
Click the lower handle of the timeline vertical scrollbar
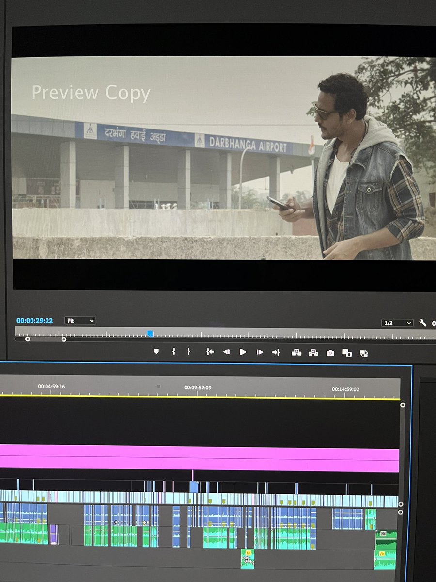pyautogui.click(x=400, y=504)
